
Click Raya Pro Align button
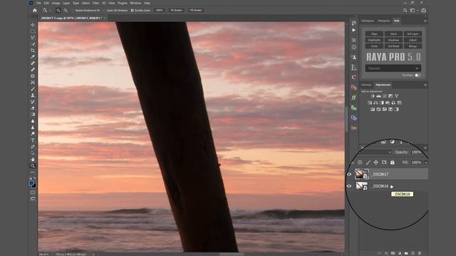(x=374, y=34)
